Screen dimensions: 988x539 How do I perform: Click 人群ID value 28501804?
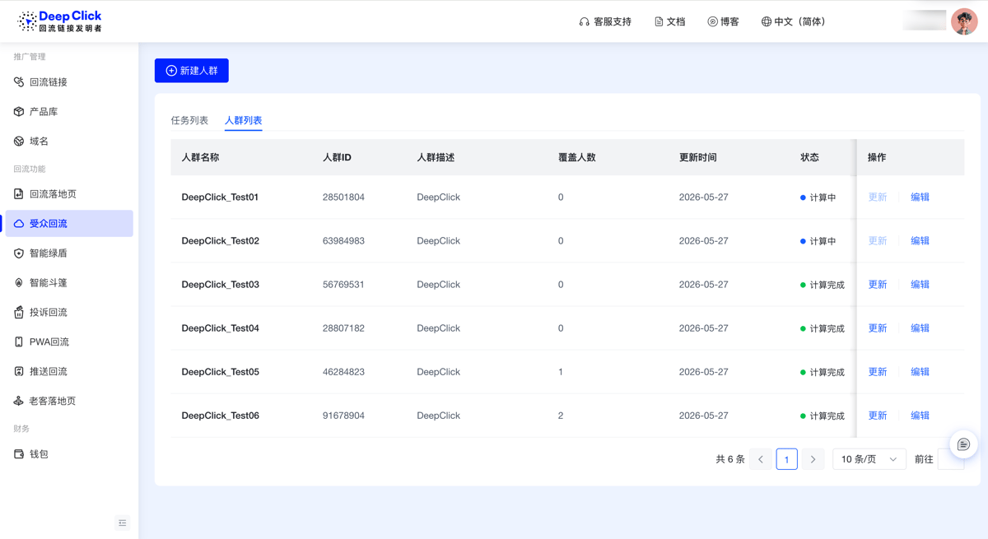tap(343, 197)
